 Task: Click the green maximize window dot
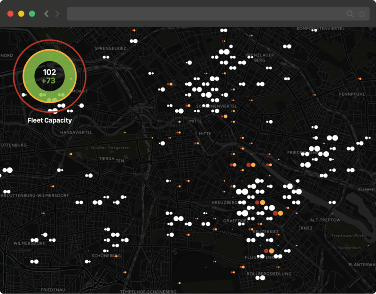32,14
